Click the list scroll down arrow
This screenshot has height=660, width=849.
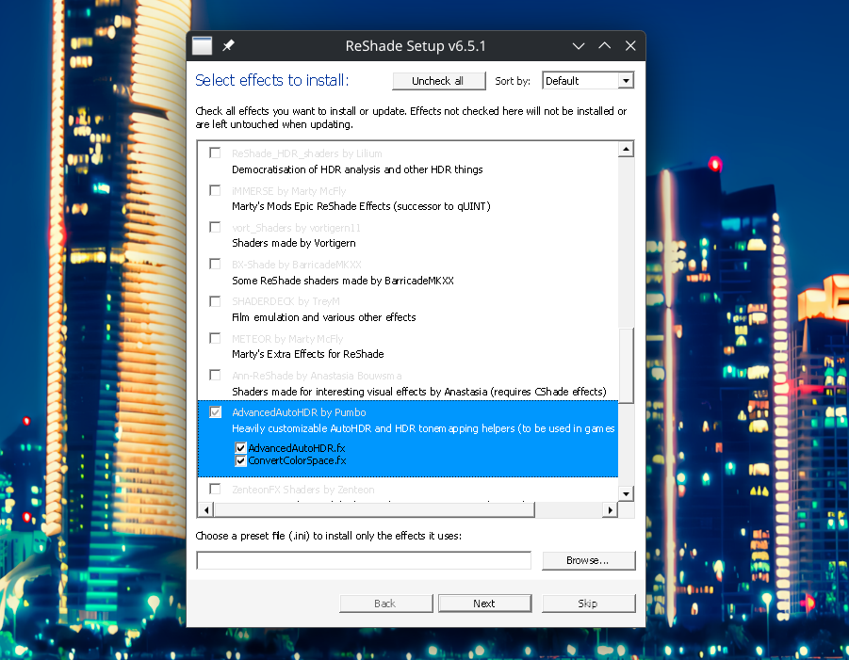(626, 493)
